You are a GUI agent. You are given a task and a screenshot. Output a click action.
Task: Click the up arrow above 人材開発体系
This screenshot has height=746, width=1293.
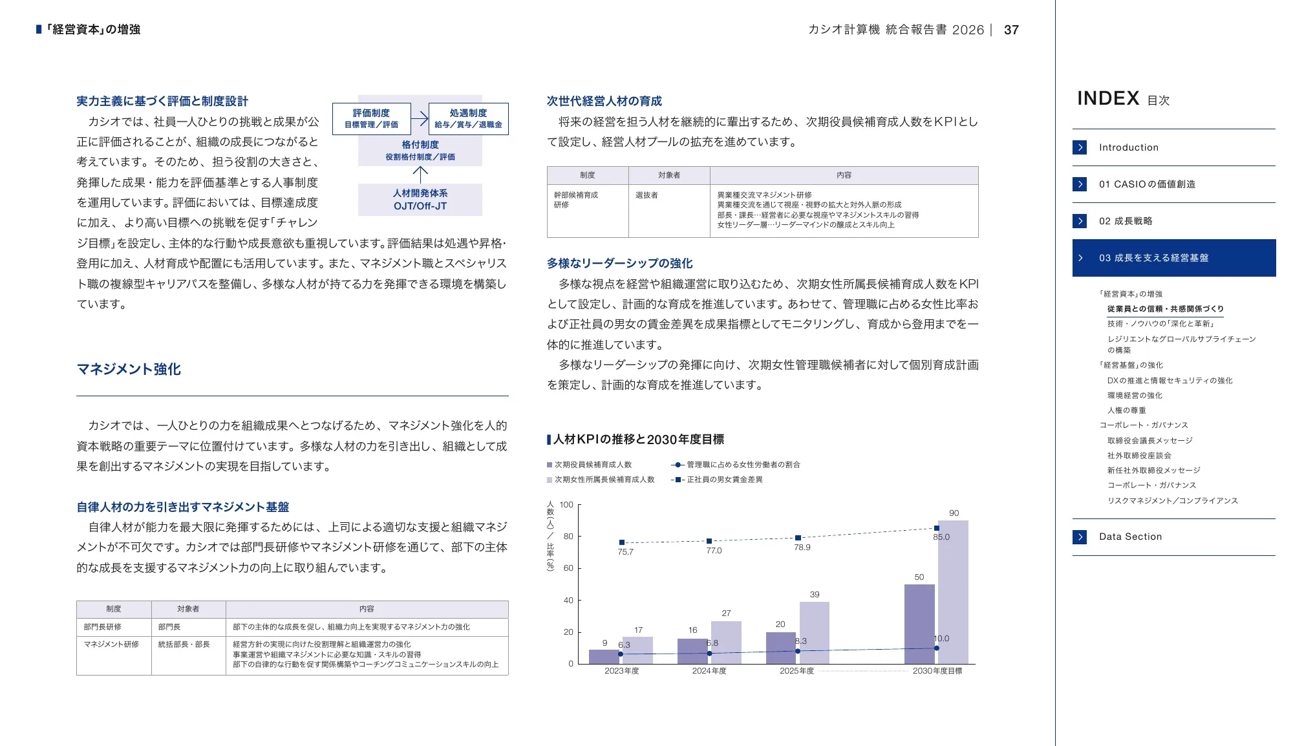coord(420,175)
